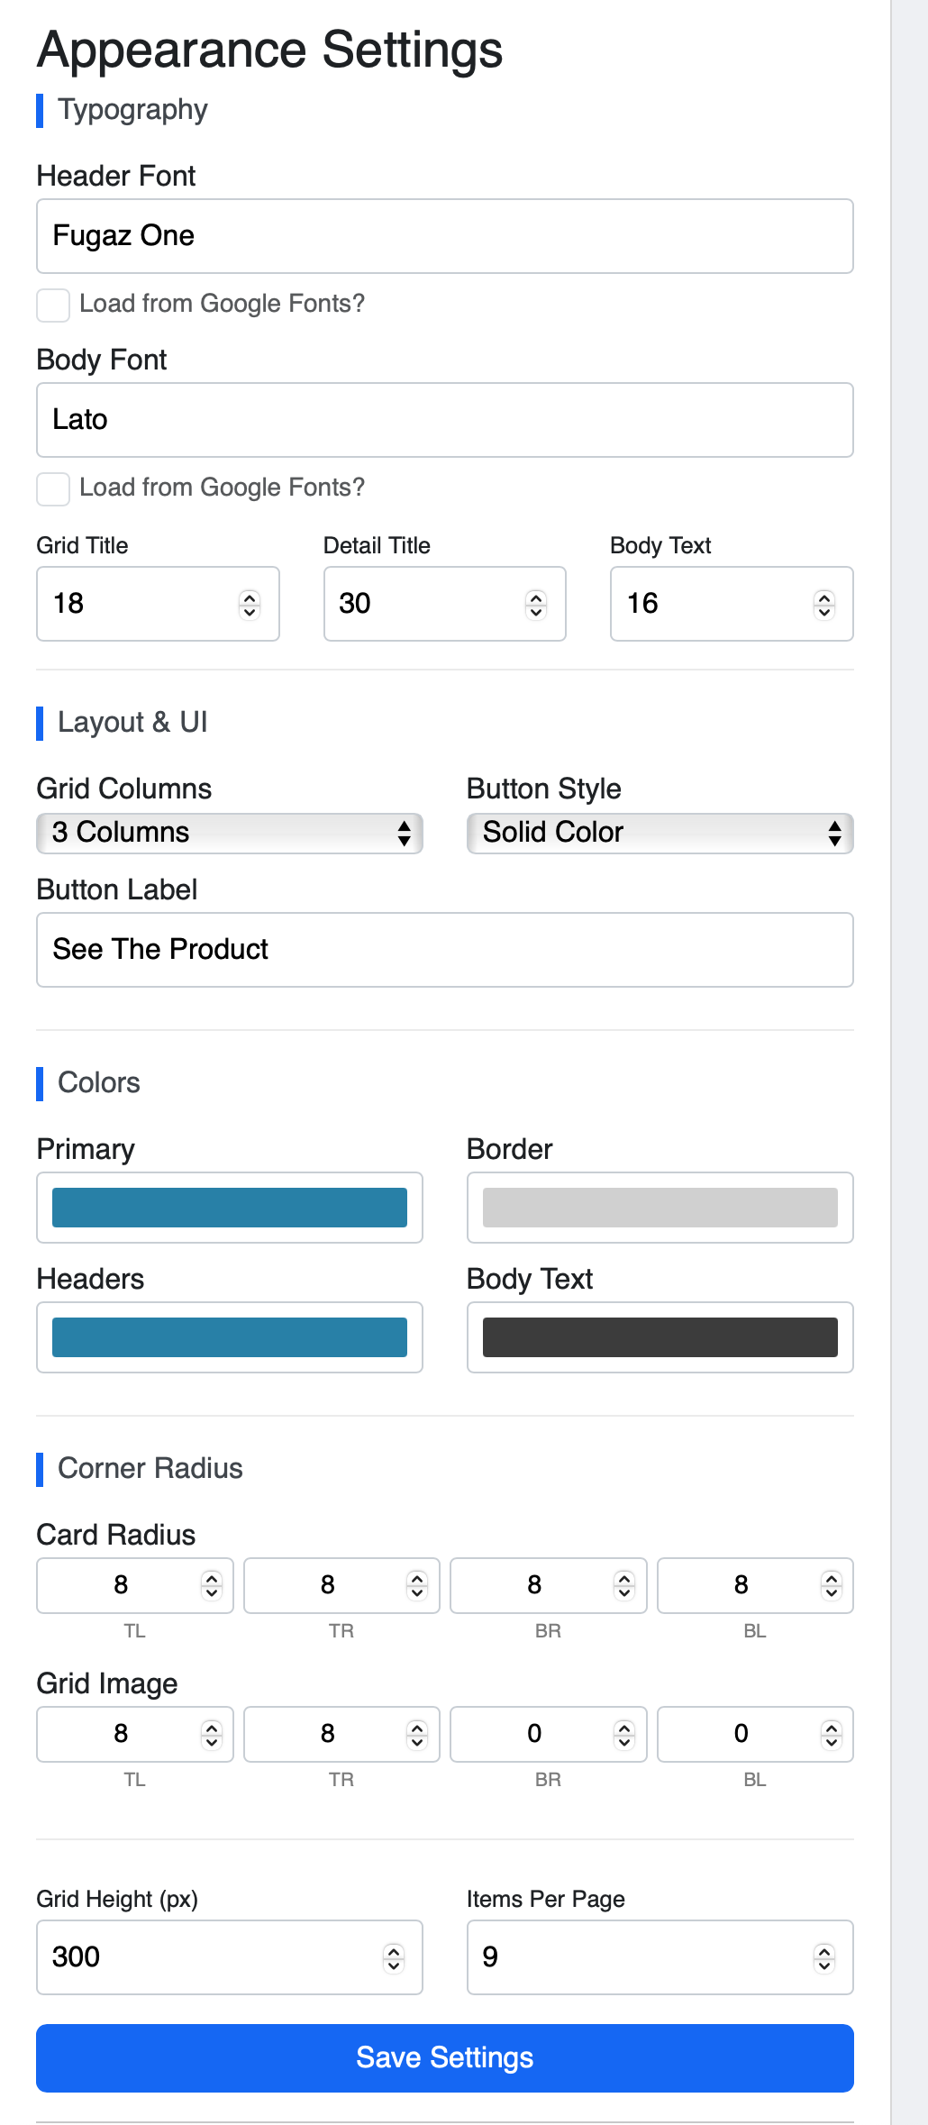This screenshot has height=2125, width=928.
Task: Focus the Header Font text field
Action: click(445, 236)
